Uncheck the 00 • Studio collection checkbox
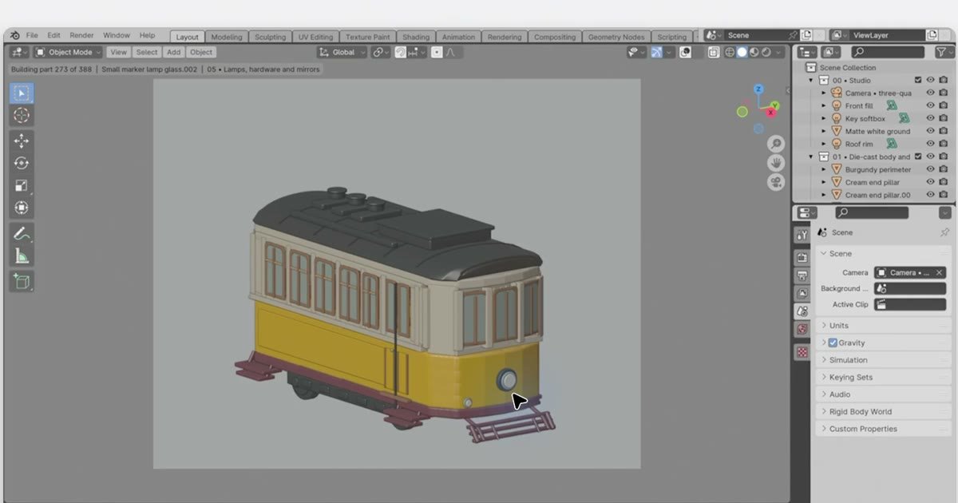 coord(917,81)
